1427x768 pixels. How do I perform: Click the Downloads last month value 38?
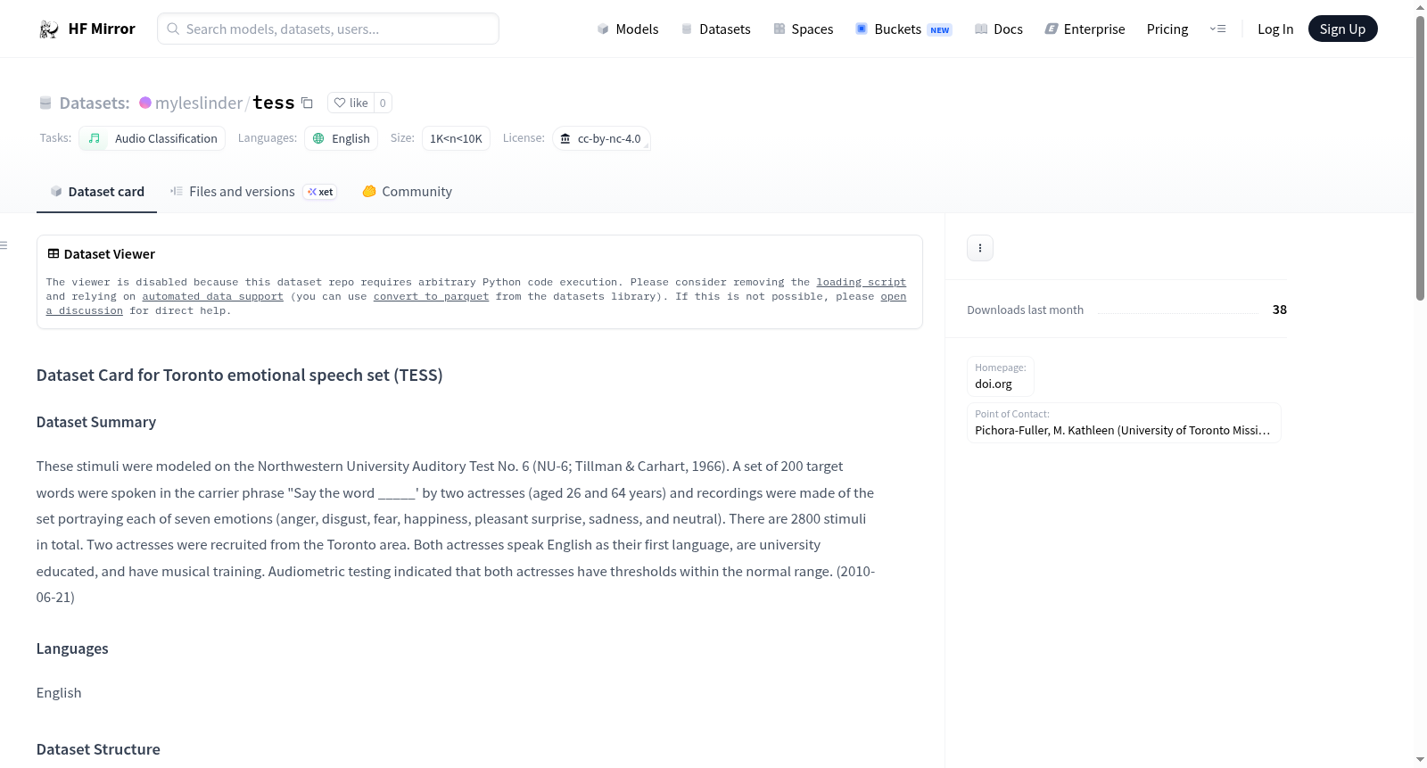pyautogui.click(x=1279, y=310)
